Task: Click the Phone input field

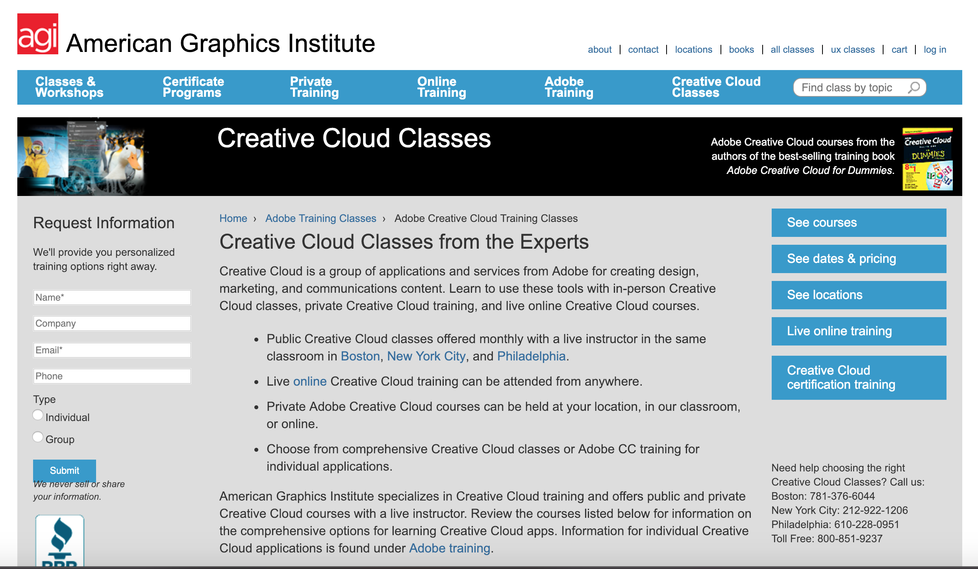Action: click(112, 376)
